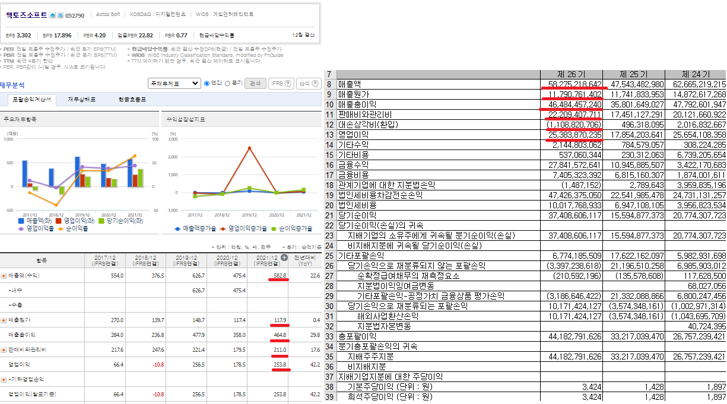
Task: Switch to the 현금흐름표 tab
Action: (x=131, y=99)
